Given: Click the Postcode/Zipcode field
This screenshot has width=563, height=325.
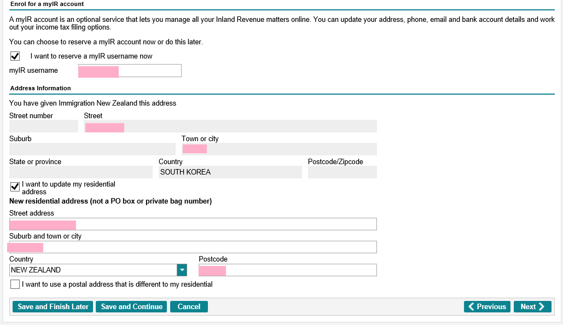Looking at the screenshot, I should click(x=342, y=172).
